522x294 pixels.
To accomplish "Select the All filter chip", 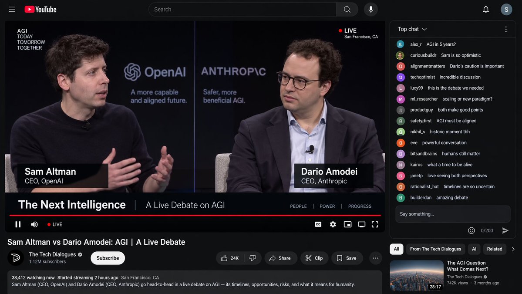I will (x=397, y=249).
